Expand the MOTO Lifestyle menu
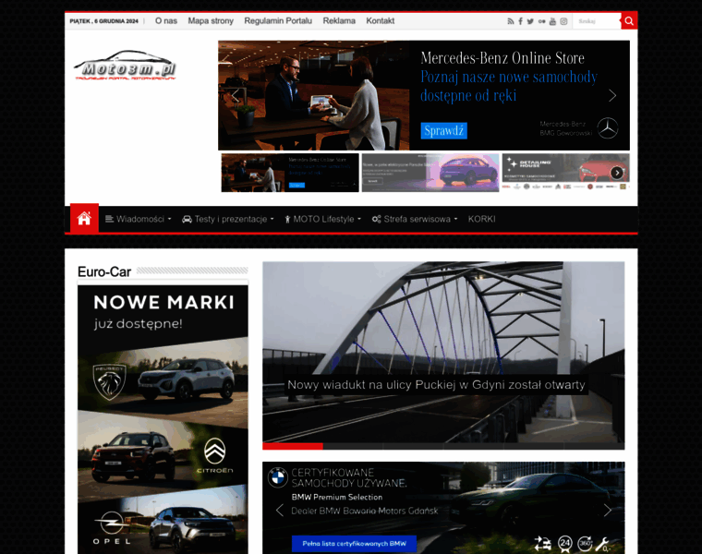The width and height of the screenshot is (702, 554). click(322, 219)
